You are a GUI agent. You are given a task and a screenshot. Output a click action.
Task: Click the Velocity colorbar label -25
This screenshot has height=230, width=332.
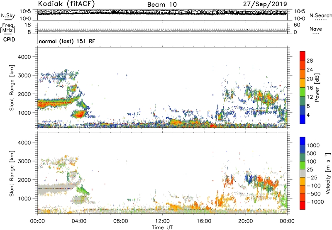tap(313, 177)
